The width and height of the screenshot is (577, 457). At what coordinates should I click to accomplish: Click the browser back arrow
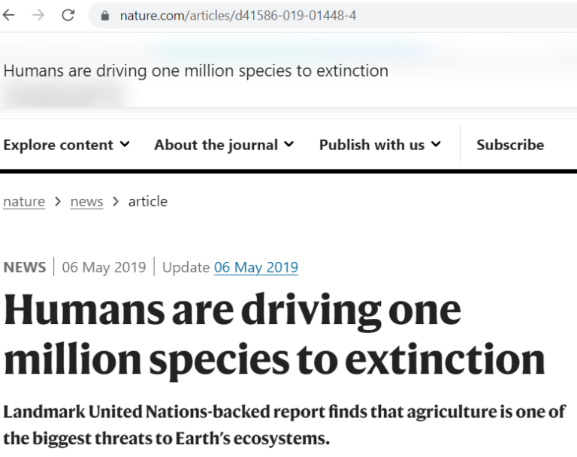point(9,16)
